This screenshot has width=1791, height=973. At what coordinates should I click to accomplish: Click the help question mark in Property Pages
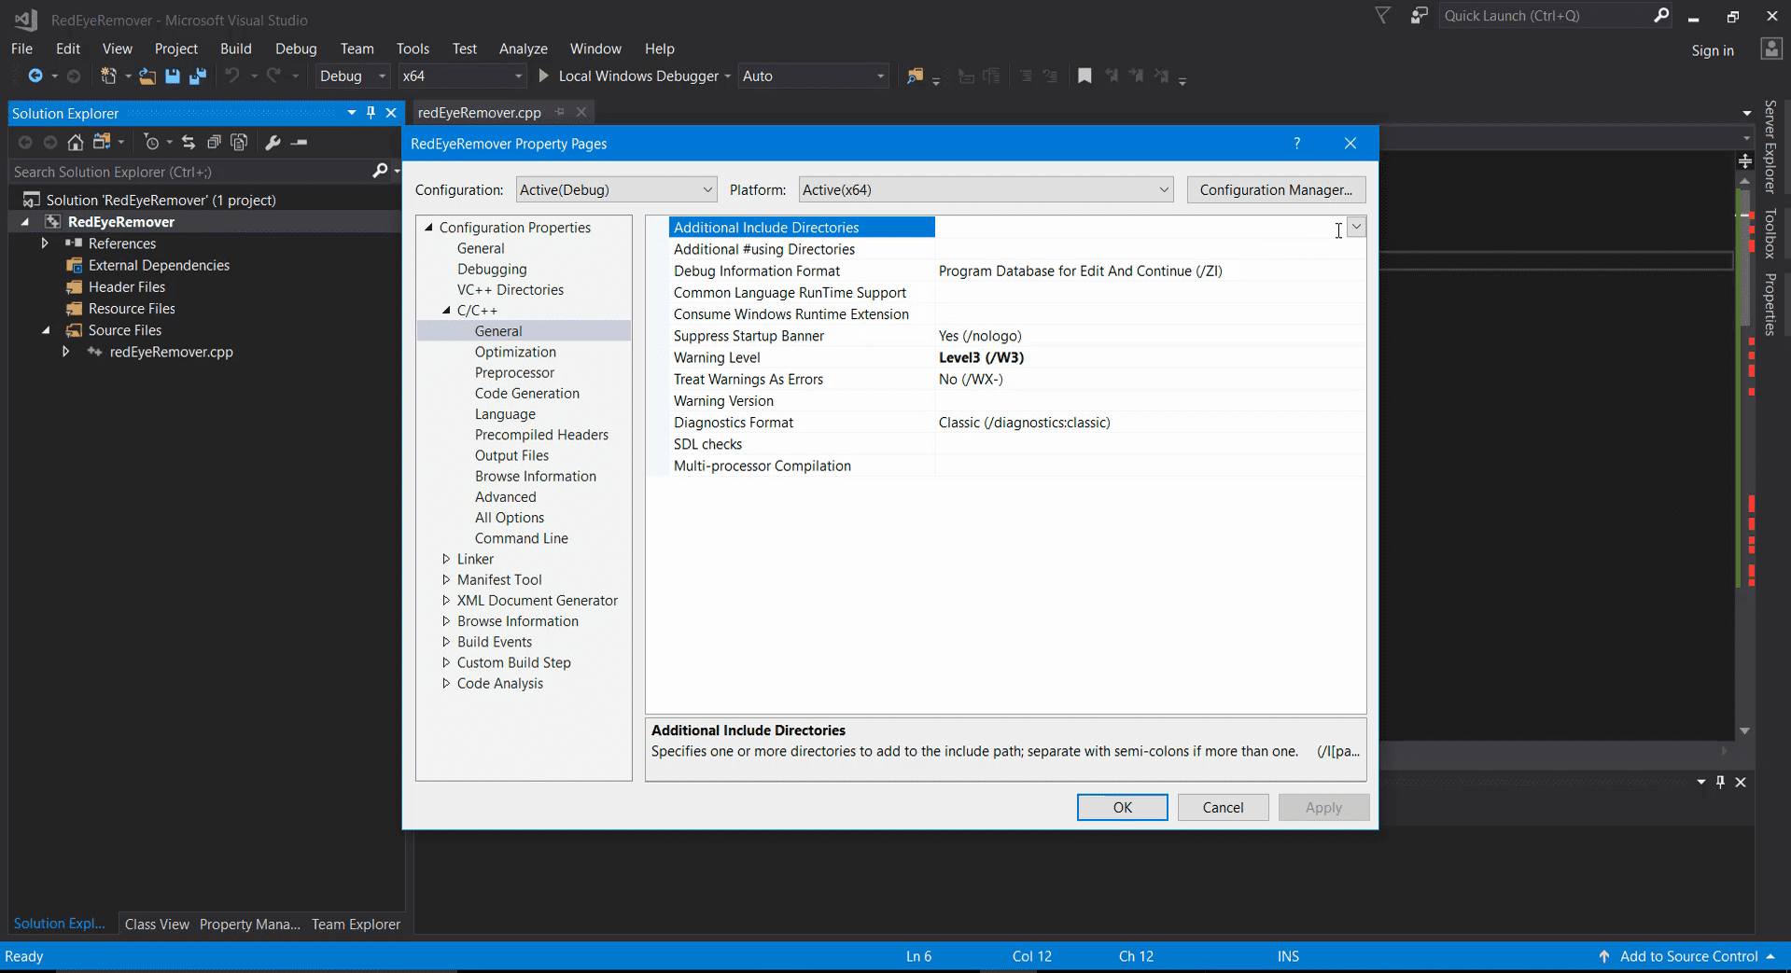pyautogui.click(x=1296, y=143)
